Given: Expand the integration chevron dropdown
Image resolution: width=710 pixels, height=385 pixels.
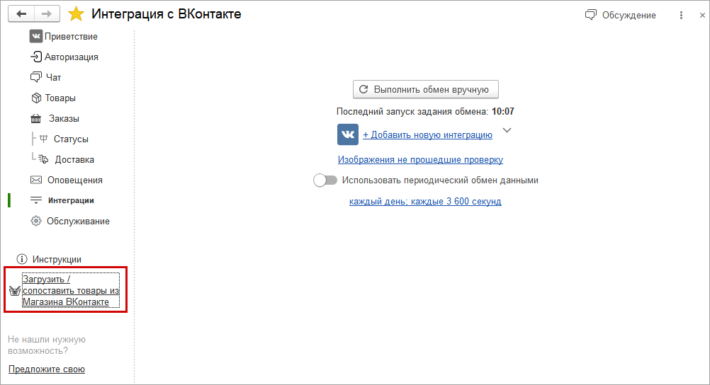Looking at the screenshot, I should [x=507, y=131].
